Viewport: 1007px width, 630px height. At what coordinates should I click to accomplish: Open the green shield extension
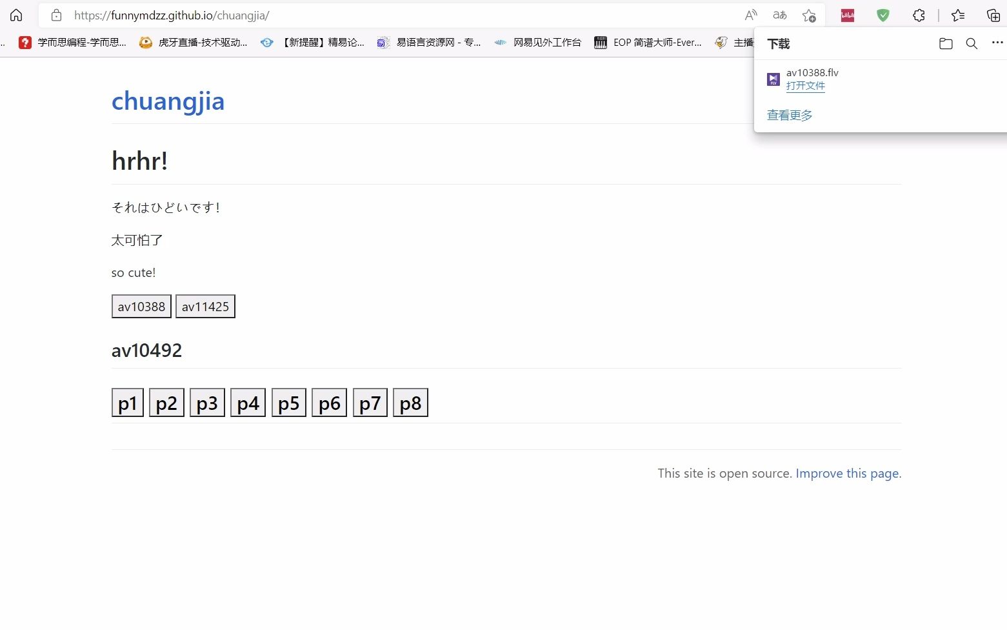point(883,15)
